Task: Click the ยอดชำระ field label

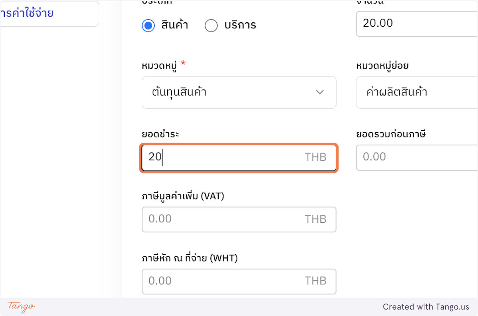Action: click(x=159, y=134)
